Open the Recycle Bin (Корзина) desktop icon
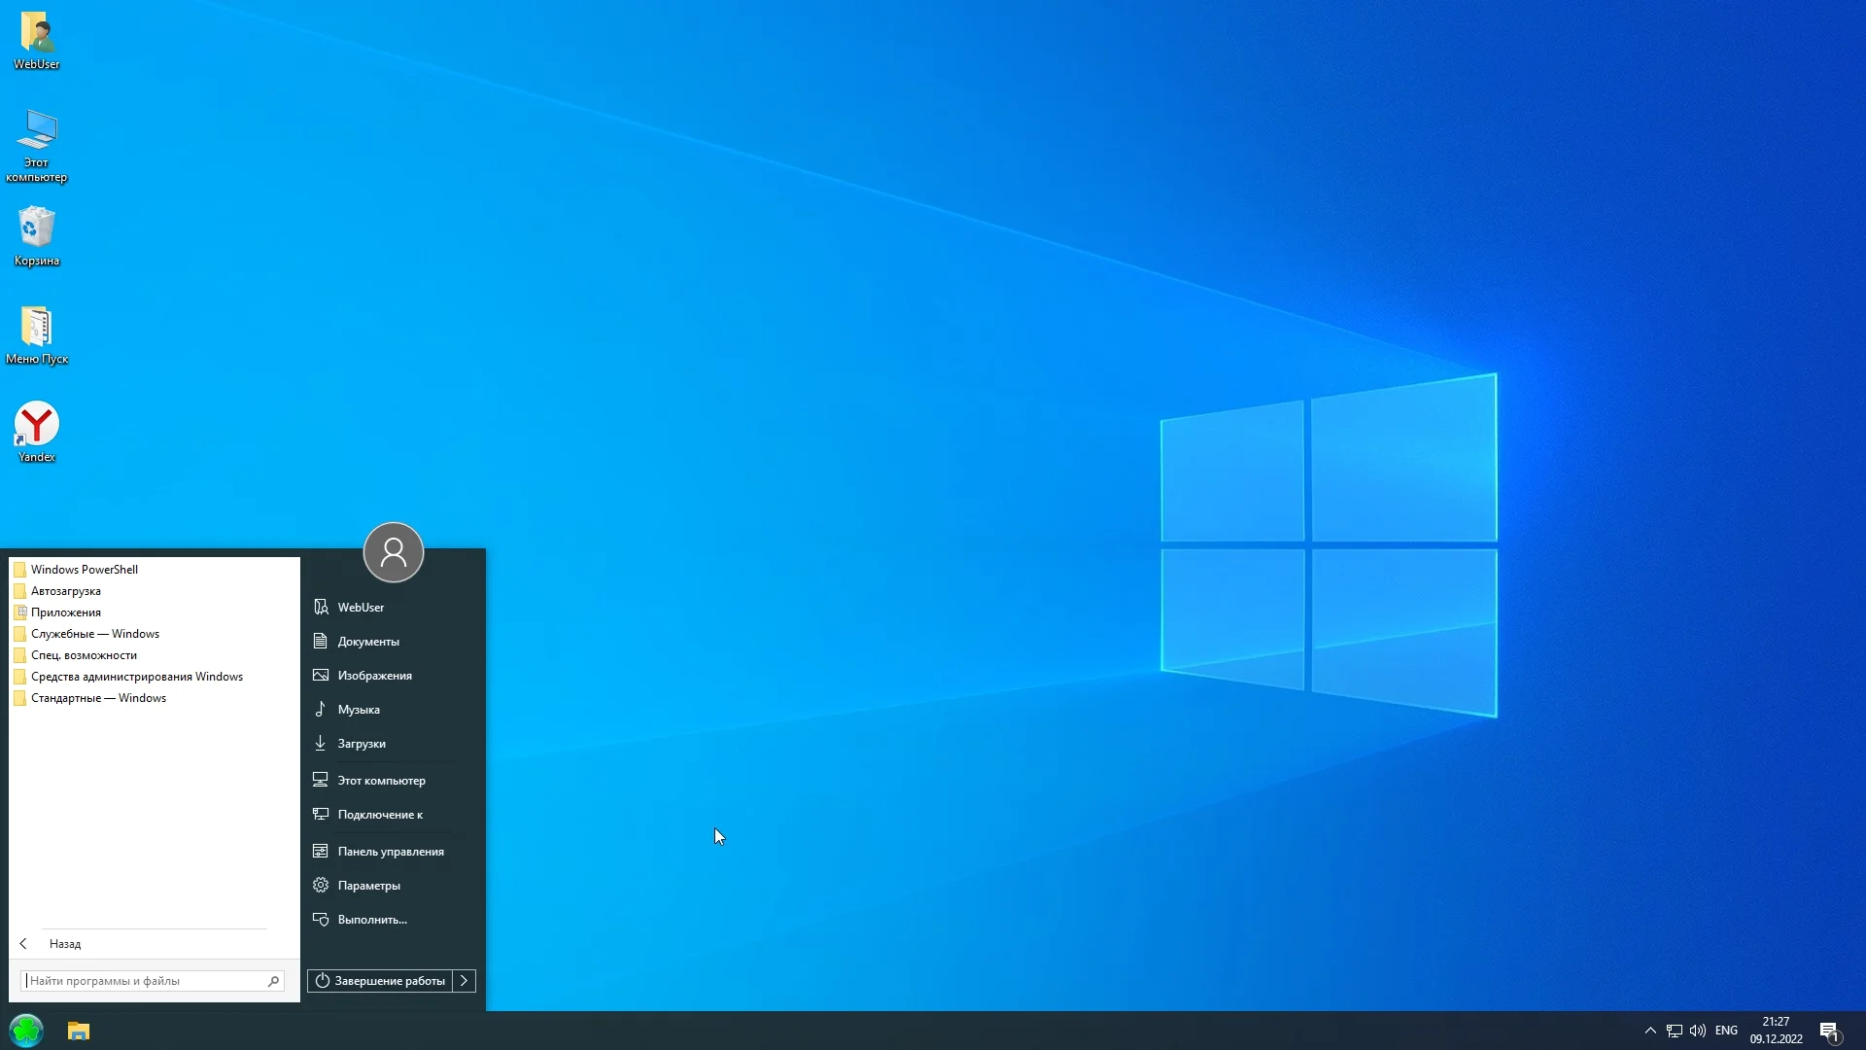This screenshot has width=1866, height=1050. pos(36,229)
